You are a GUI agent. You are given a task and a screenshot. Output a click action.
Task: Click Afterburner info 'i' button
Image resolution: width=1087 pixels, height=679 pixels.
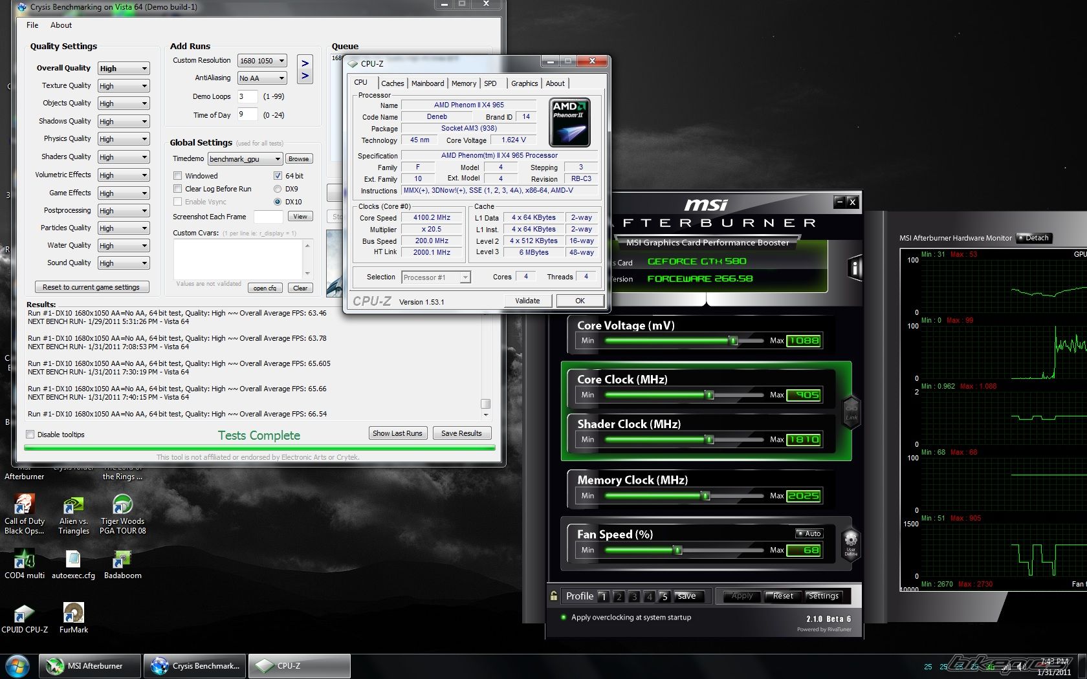click(x=855, y=268)
